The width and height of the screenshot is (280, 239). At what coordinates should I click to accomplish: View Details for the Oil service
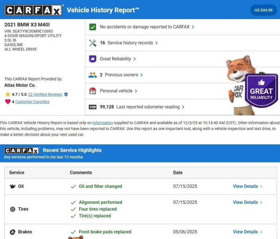pyautogui.click(x=247, y=186)
